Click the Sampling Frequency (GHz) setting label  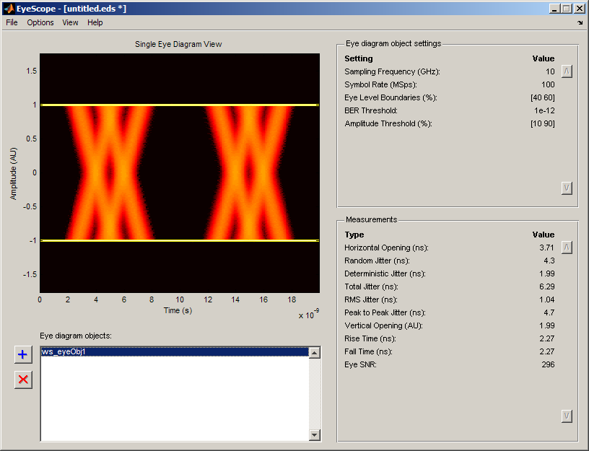[x=392, y=71]
